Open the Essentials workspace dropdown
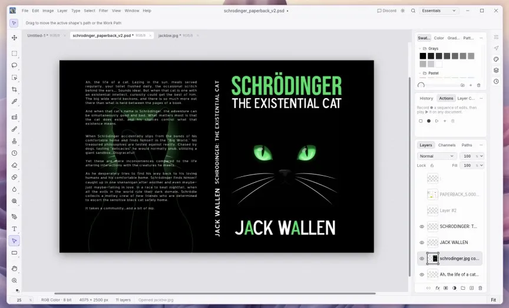Image resolution: width=509 pixels, height=308 pixels. [x=439, y=11]
